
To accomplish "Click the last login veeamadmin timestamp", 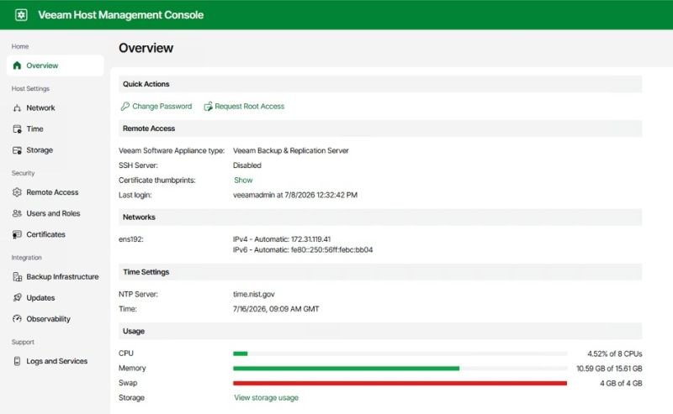I will (x=295, y=195).
